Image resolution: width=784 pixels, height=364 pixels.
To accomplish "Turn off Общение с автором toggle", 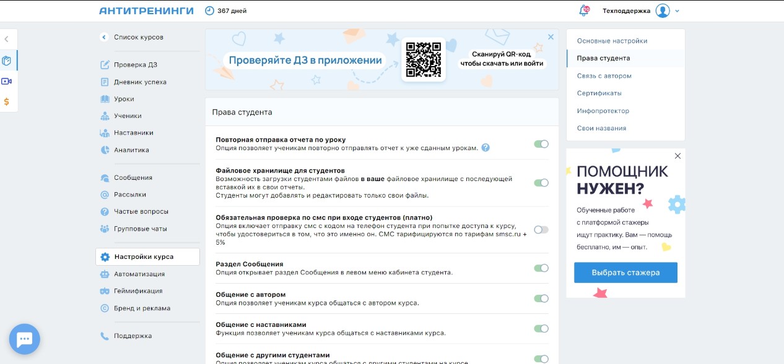I will click(x=541, y=298).
